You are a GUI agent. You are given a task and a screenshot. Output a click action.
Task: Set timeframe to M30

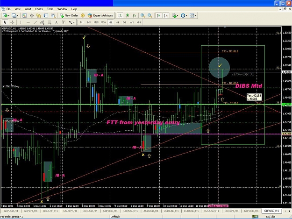point(103,22)
